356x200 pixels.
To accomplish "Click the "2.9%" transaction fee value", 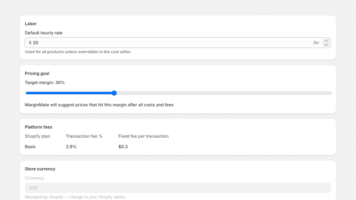I will 71,147.
